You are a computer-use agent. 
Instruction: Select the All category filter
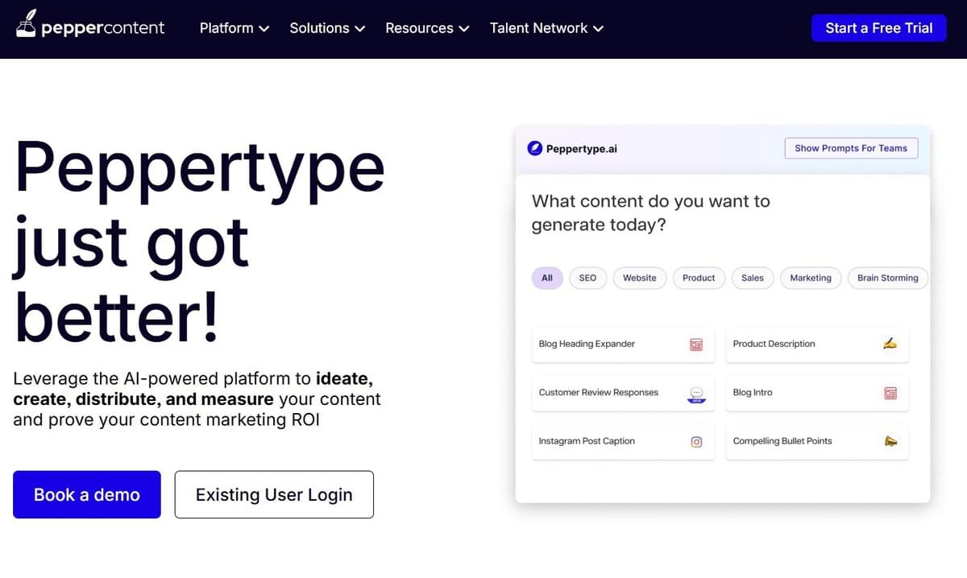[547, 278]
